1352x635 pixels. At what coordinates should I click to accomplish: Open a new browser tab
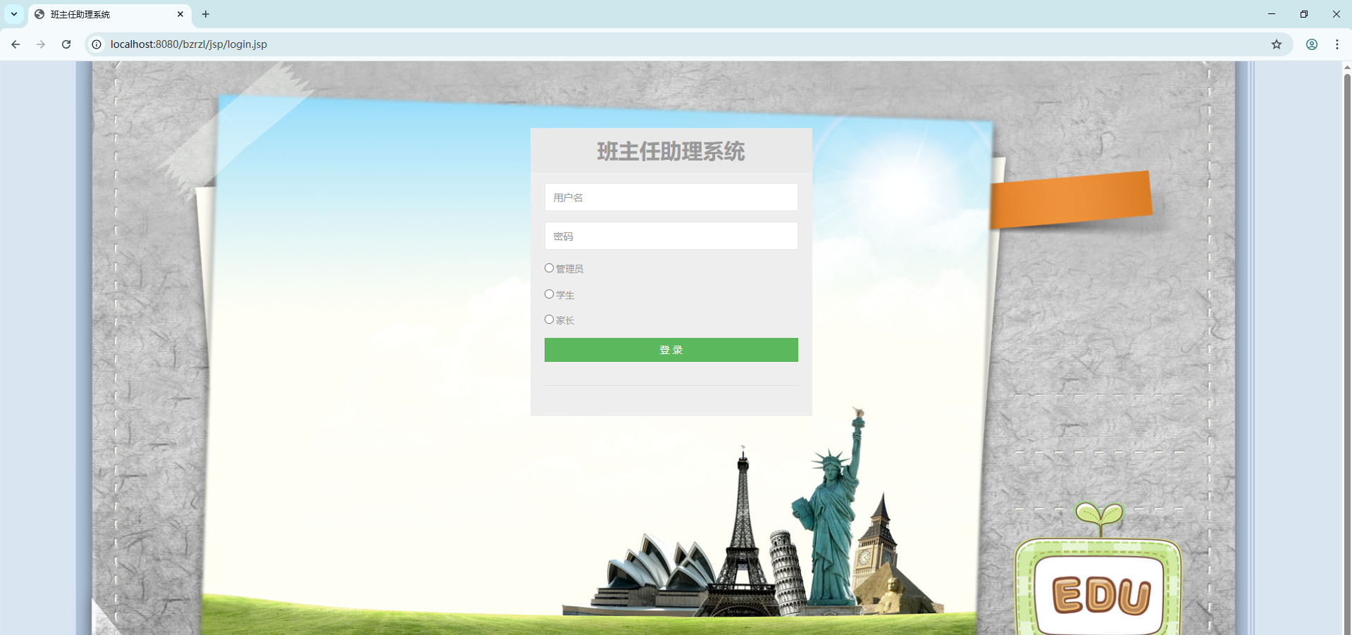206,14
